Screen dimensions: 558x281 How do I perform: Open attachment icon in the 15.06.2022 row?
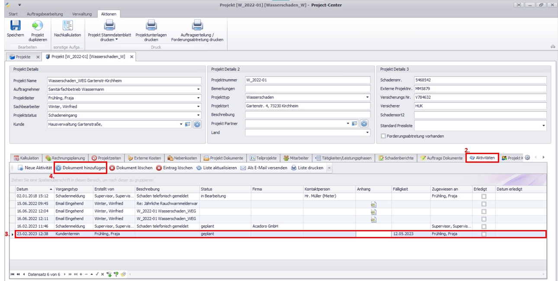point(373,204)
